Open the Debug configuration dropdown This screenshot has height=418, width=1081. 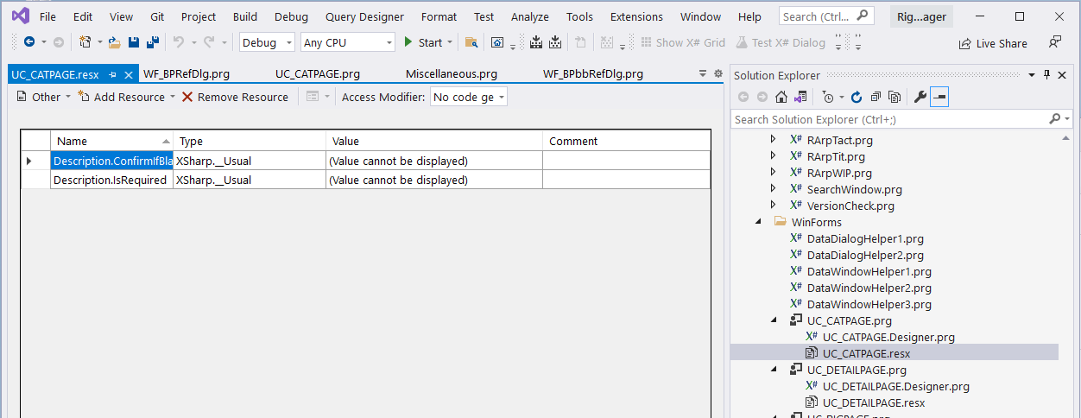click(267, 42)
